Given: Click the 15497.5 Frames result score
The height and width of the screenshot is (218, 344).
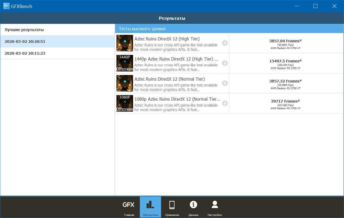Looking at the screenshot, I should 285,61.
